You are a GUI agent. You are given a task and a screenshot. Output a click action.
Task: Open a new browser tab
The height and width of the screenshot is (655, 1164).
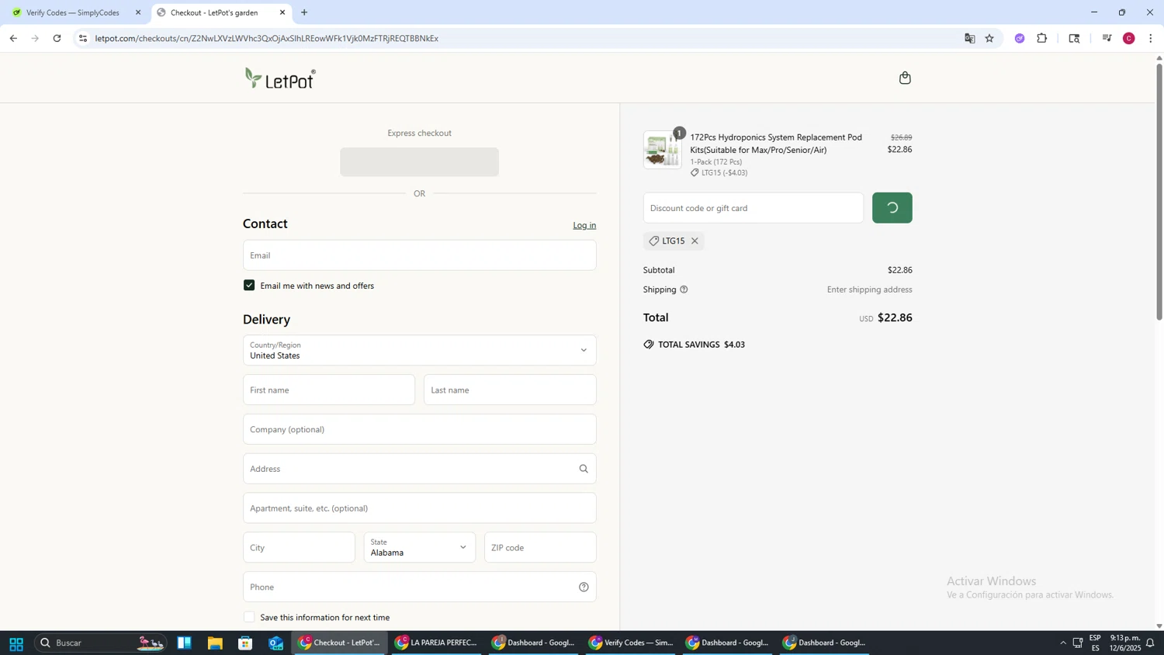(304, 12)
